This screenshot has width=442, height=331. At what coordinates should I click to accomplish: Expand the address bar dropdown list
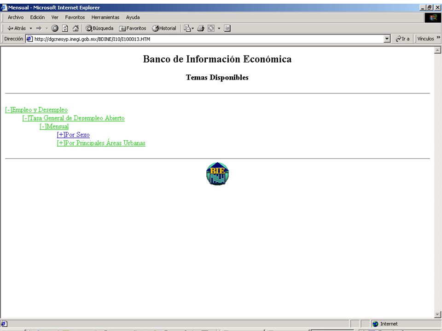click(387, 39)
